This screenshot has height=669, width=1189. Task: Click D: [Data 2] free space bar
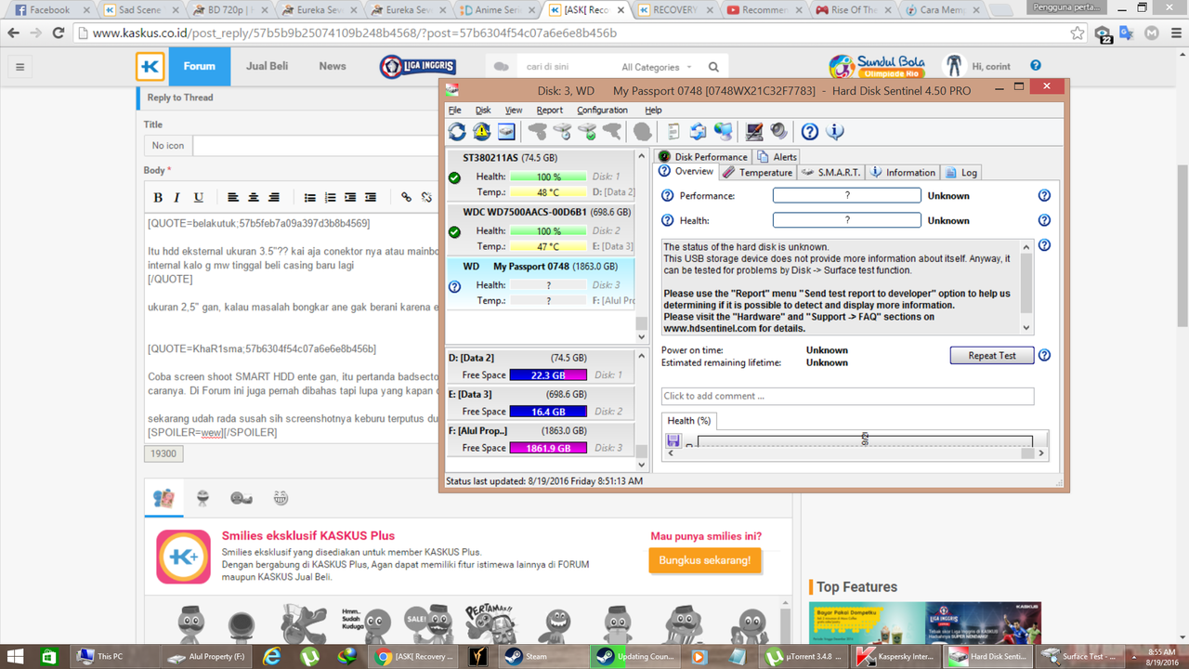548,375
